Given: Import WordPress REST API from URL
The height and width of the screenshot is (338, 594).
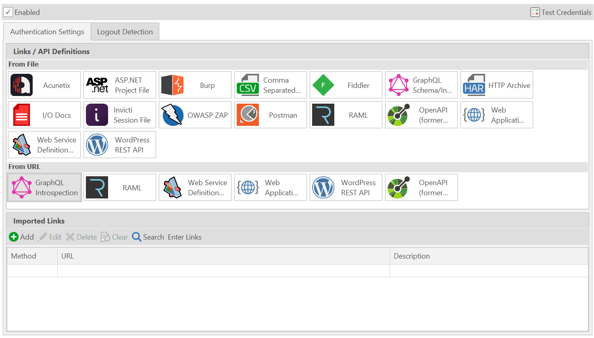Looking at the screenshot, I should tap(346, 188).
